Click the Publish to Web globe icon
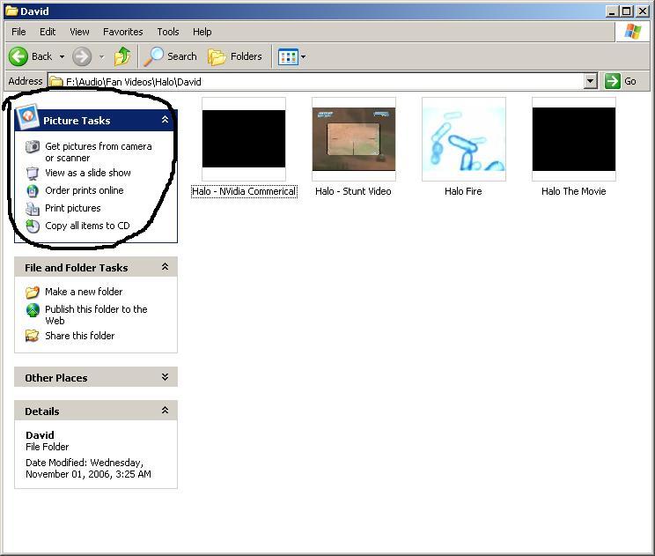 tap(33, 310)
